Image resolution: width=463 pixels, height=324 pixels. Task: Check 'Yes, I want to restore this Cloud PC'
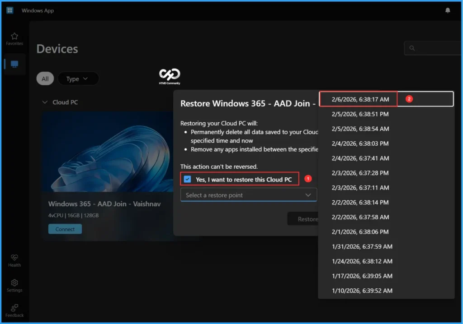pos(187,179)
